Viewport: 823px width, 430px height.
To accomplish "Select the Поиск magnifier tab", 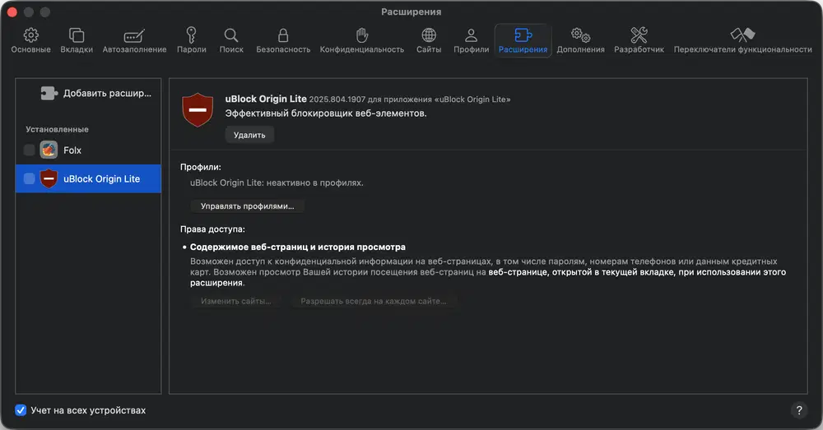I will coord(231,40).
